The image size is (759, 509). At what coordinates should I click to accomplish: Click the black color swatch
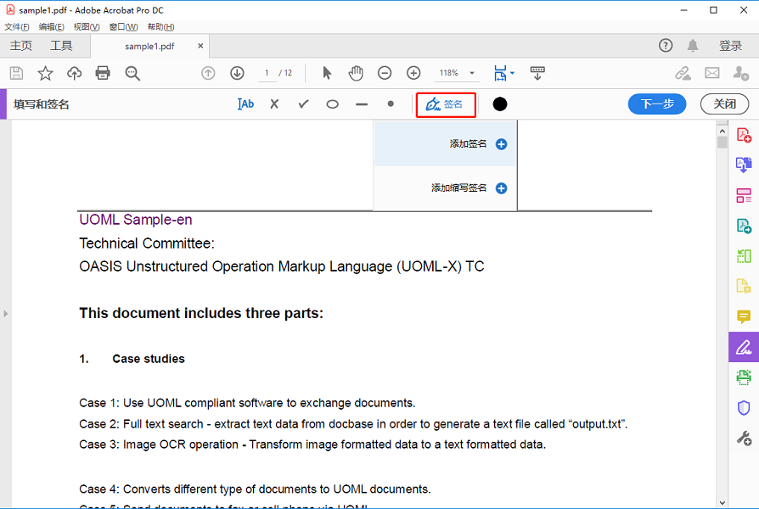tap(500, 104)
